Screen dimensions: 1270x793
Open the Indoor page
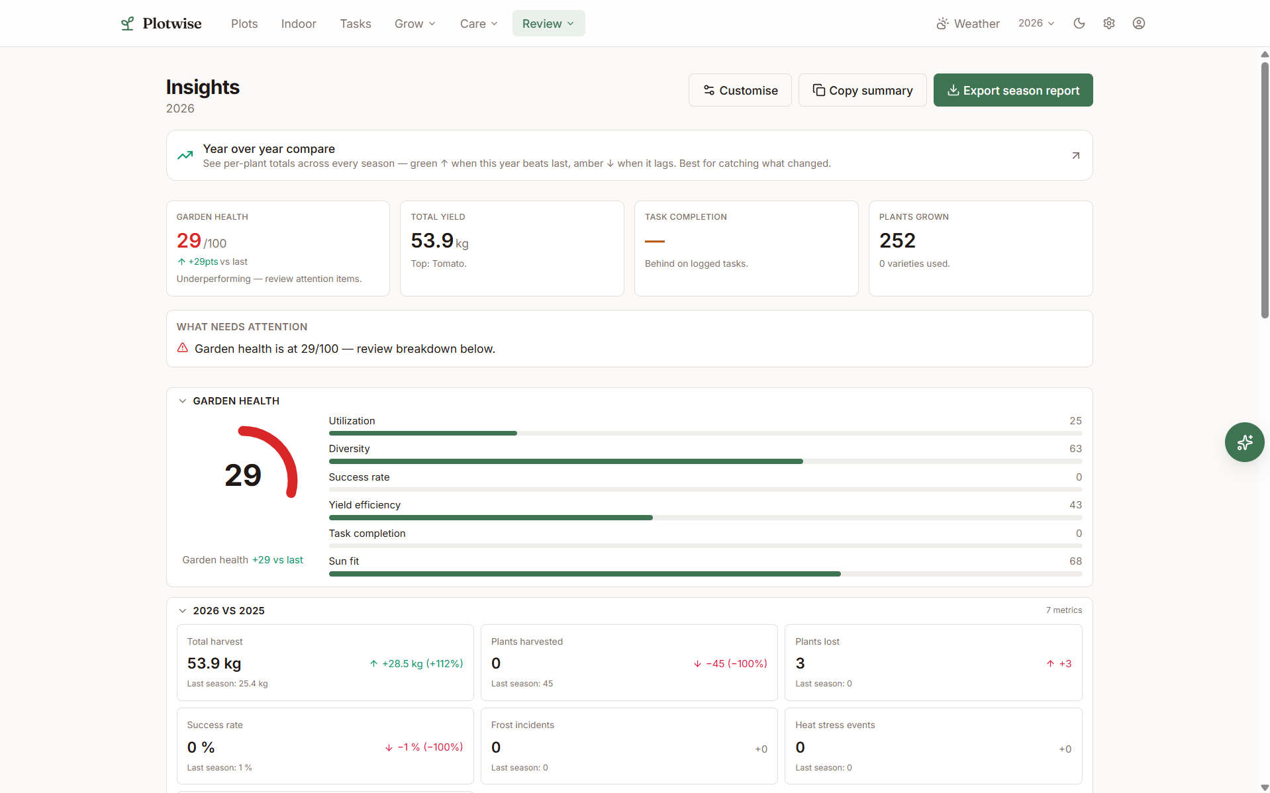[x=299, y=24]
